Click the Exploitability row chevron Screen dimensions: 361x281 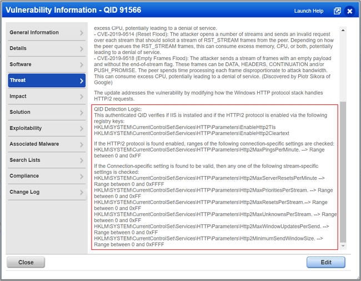pyautogui.click(x=82, y=129)
